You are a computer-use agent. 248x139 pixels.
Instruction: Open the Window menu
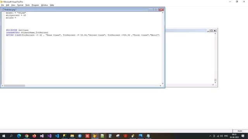(45, 5)
